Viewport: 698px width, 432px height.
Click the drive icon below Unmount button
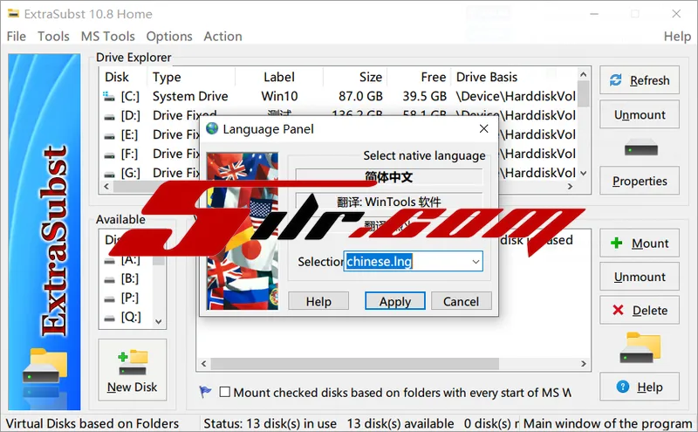(640, 147)
